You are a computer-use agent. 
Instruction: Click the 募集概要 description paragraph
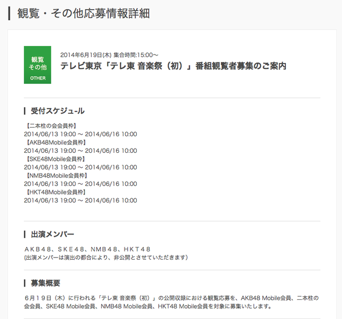click(172, 302)
